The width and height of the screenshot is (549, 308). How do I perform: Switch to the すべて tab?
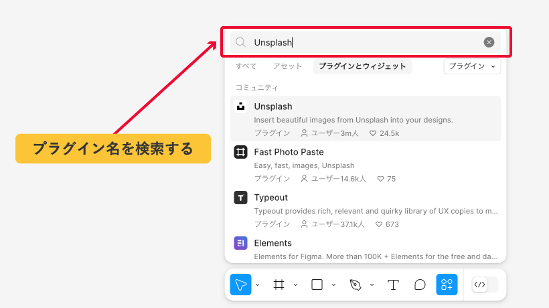(x=246, y=66)
